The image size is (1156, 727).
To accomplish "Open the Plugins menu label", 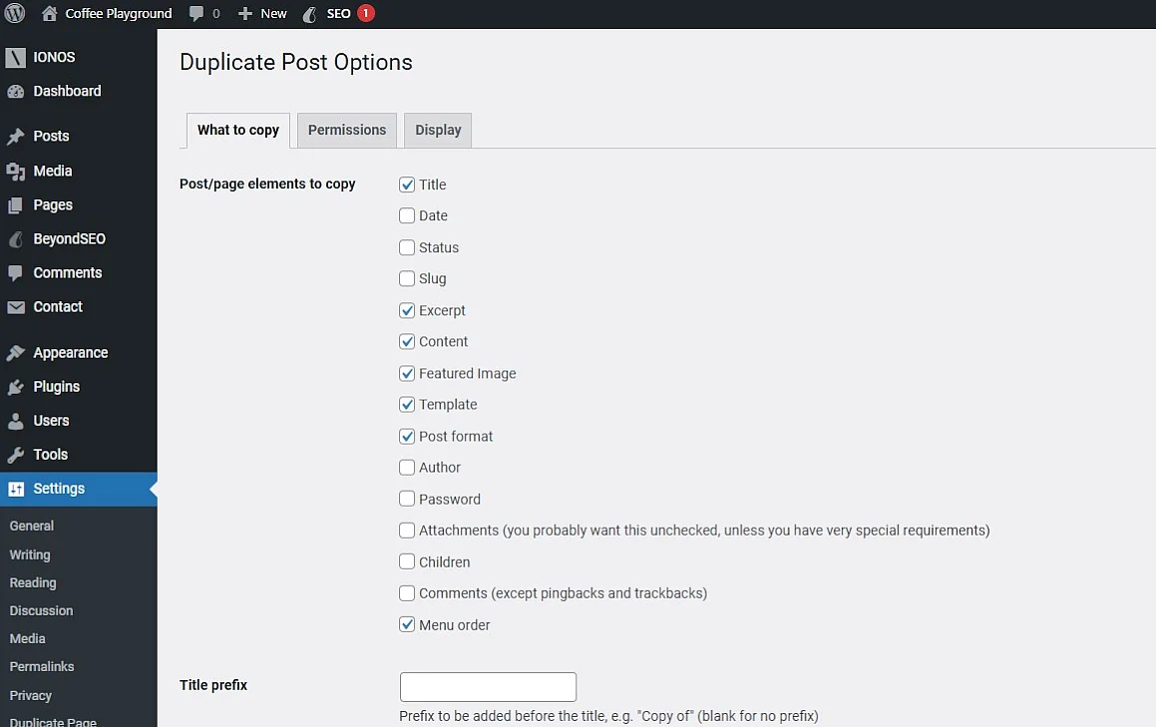I will point(57,387).
